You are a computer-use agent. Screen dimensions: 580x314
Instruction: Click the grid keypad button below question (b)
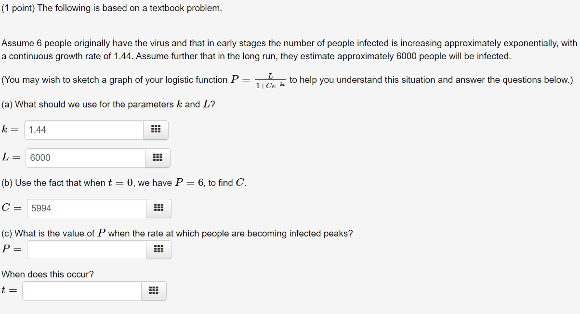pyautogui.click(x=158, y=208)
